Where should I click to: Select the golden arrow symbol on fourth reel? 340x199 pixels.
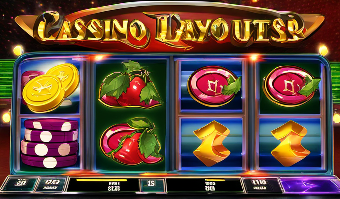point(290,143)
